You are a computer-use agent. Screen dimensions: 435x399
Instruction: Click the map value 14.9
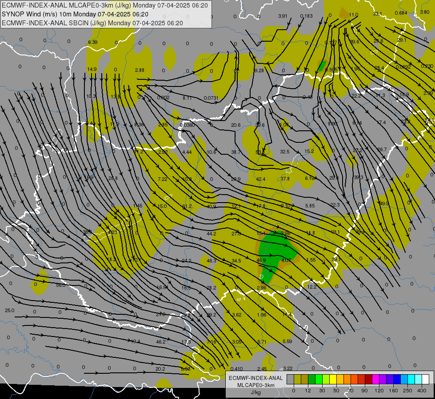point(92,69)
